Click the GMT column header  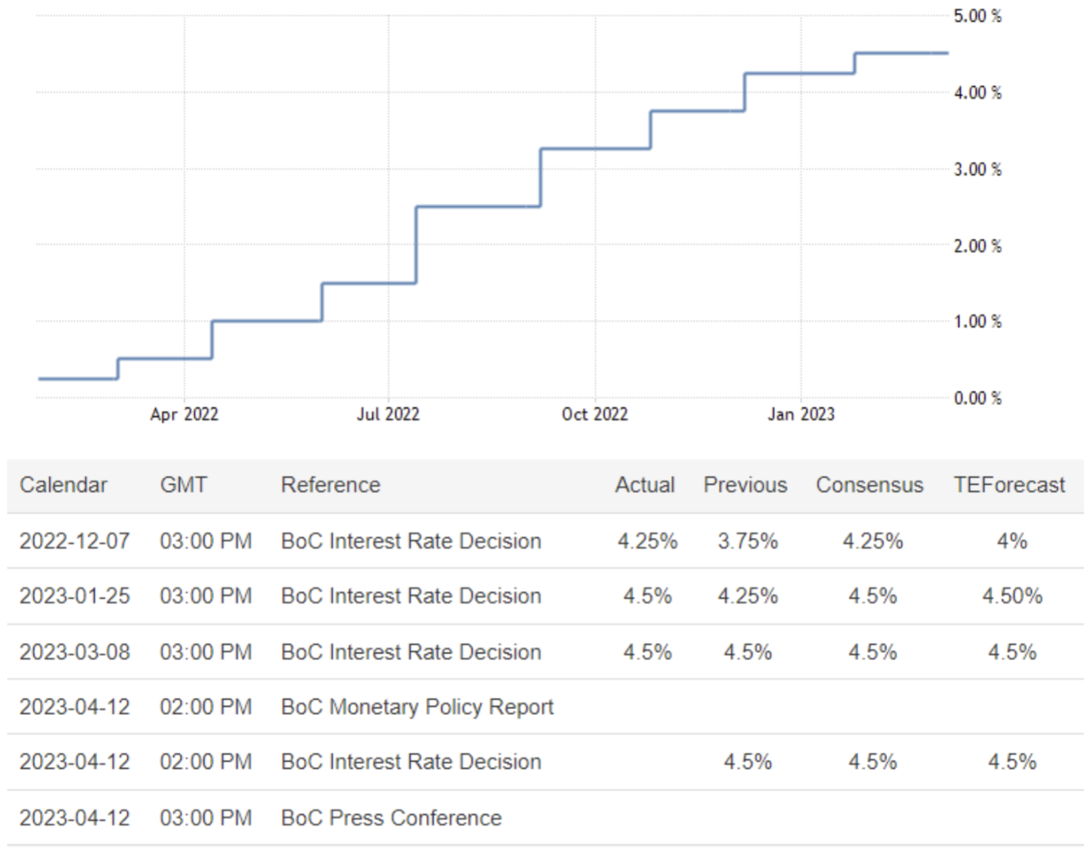(x=184, y=485)
